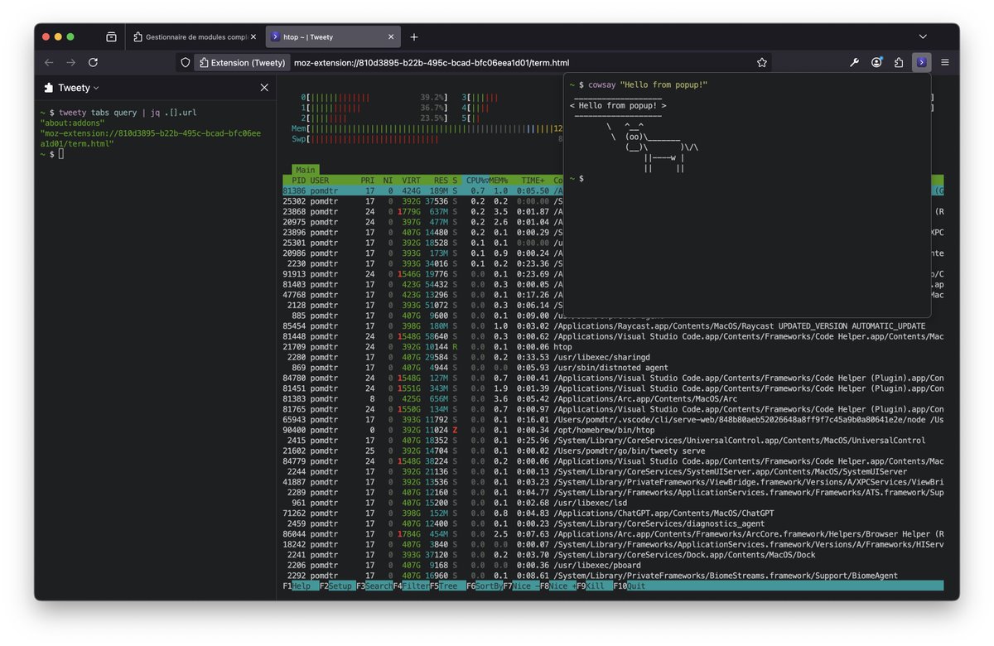Select the htop ~ | Tweety tab
994x646 pixels.
(x=333, y=36)
